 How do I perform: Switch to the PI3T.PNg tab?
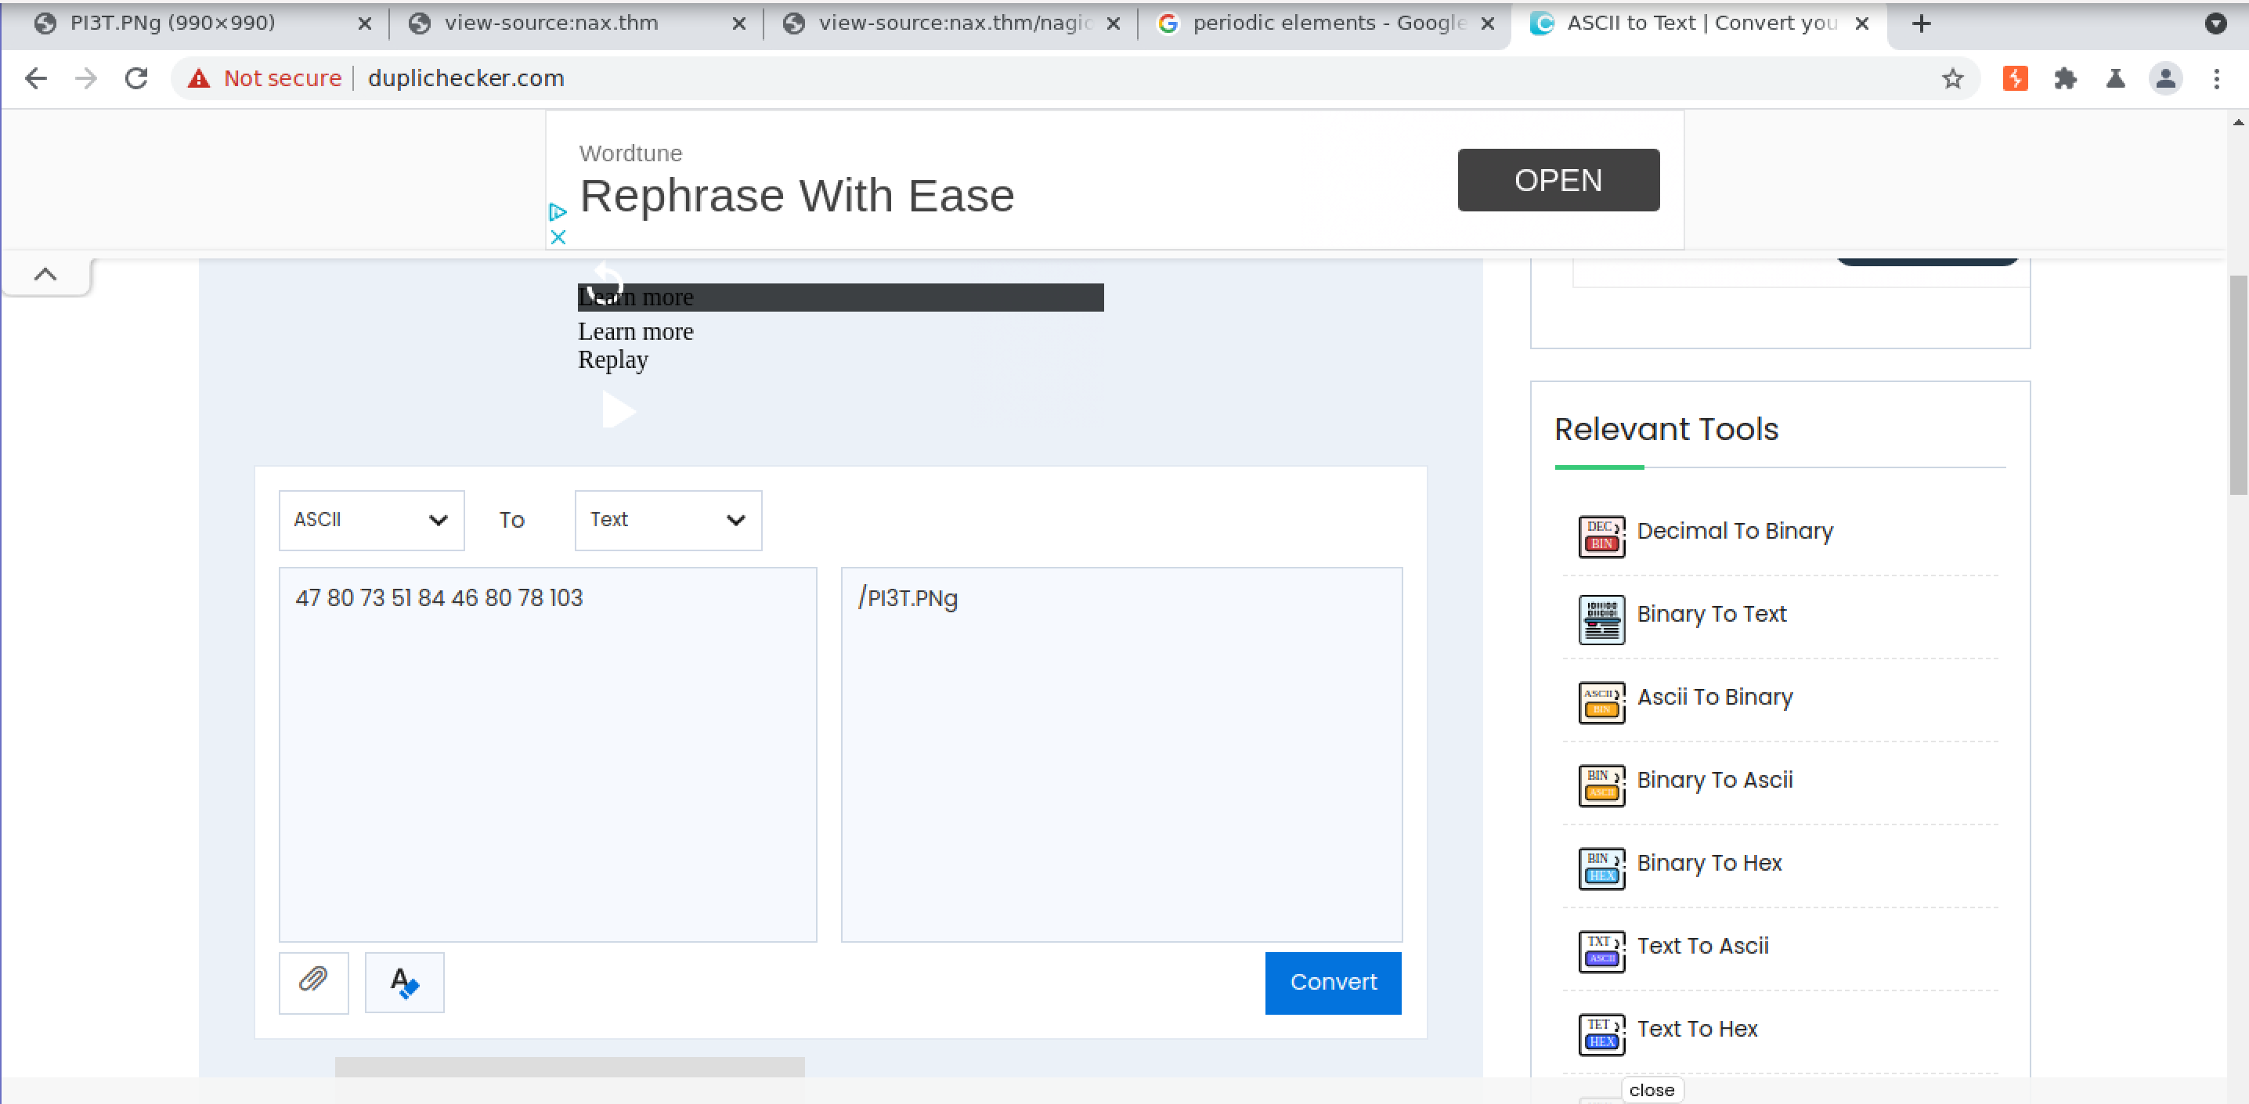173,23
